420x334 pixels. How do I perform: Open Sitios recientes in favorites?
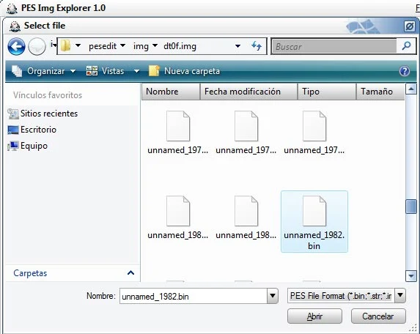[43, 114]
